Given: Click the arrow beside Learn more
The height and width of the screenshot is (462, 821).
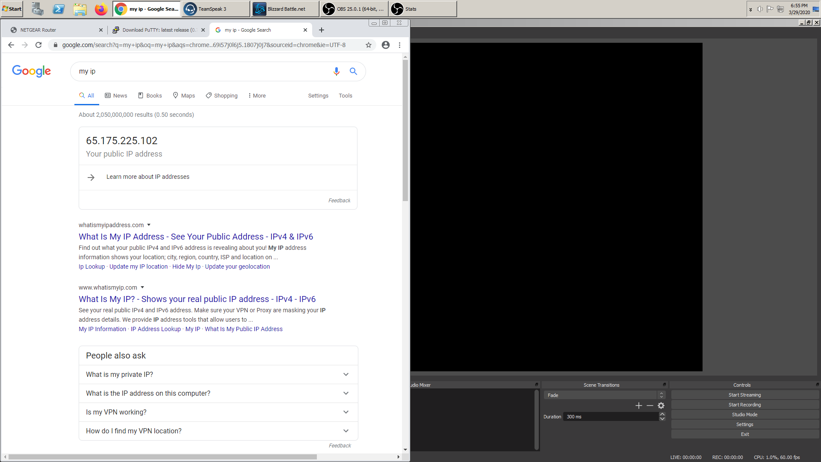Looking at the screenshot, I should point(91,177).
